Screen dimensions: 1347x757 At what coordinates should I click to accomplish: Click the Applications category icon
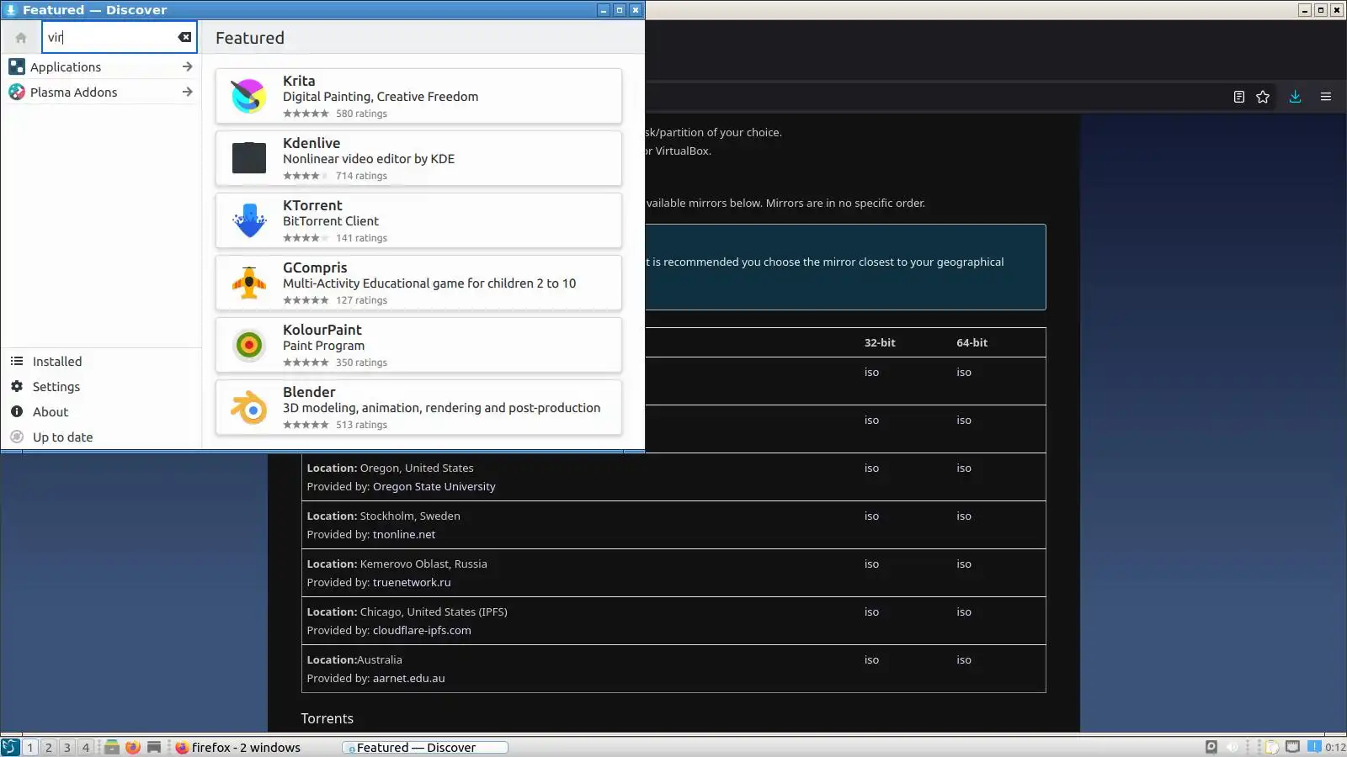[x=17, y=66]
